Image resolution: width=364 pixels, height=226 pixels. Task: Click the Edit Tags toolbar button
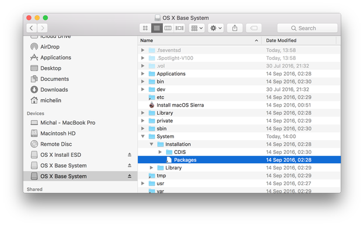coord(254,28)
